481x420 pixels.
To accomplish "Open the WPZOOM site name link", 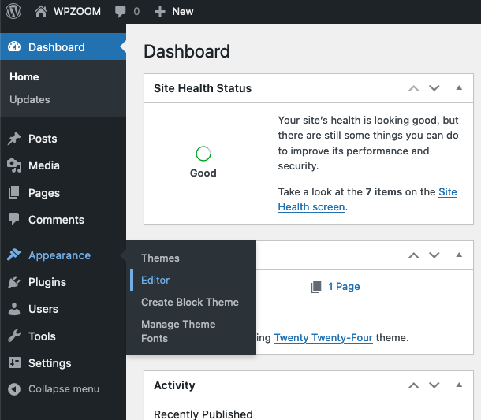I will click(77, 12).
